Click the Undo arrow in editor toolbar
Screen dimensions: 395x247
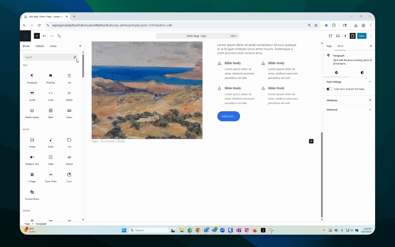[x=44, y=36]
